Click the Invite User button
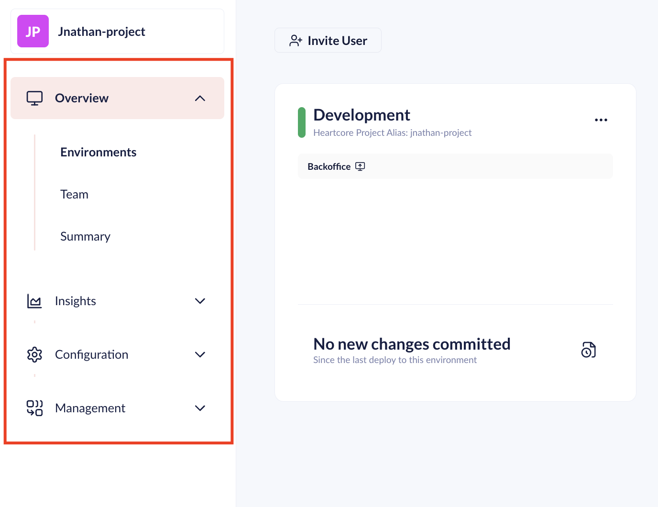 [x=328, y=40]
